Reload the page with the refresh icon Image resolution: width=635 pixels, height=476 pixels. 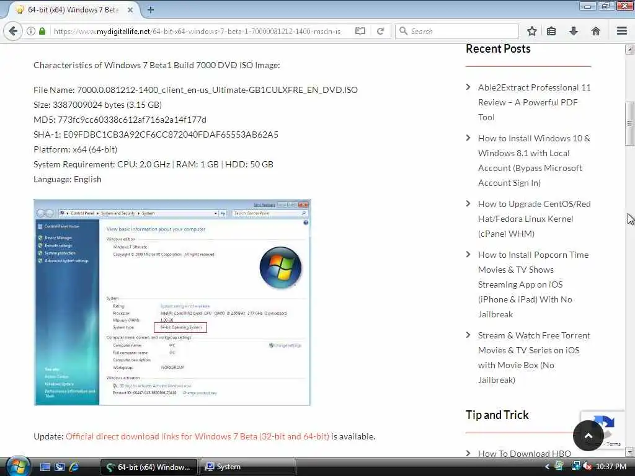(380, 31)
